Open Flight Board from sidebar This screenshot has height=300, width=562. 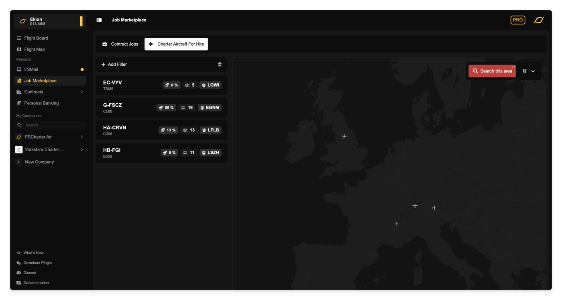[36, 38]
